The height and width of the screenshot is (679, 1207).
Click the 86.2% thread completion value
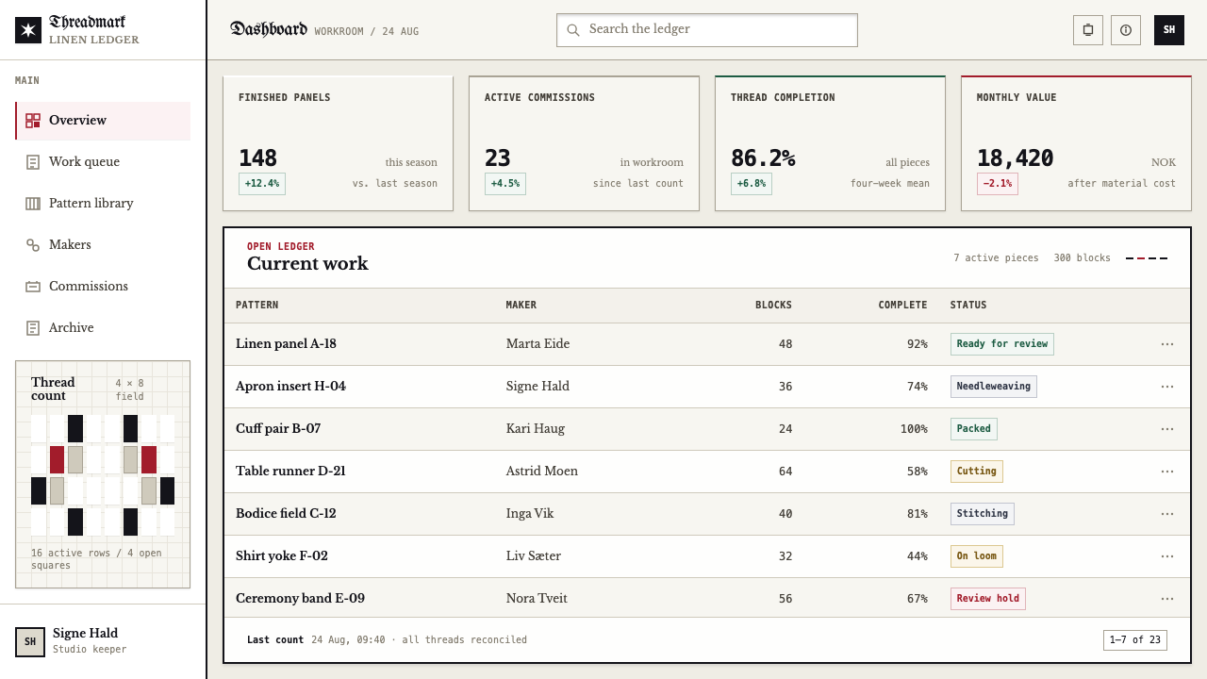(x=763, y=158)
